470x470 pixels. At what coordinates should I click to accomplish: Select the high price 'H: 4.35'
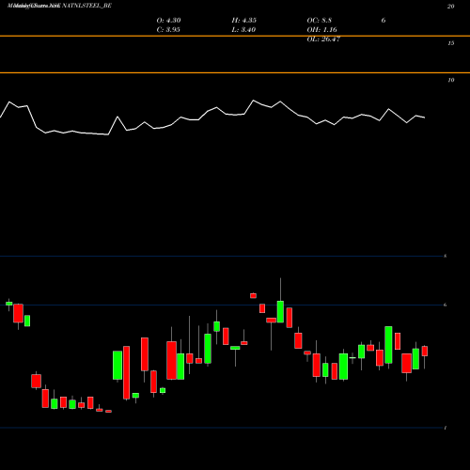coord(244,21)
